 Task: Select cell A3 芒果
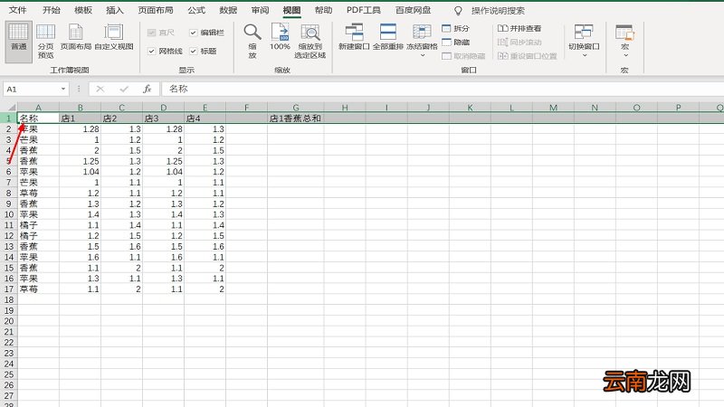(x=38, y=140)
